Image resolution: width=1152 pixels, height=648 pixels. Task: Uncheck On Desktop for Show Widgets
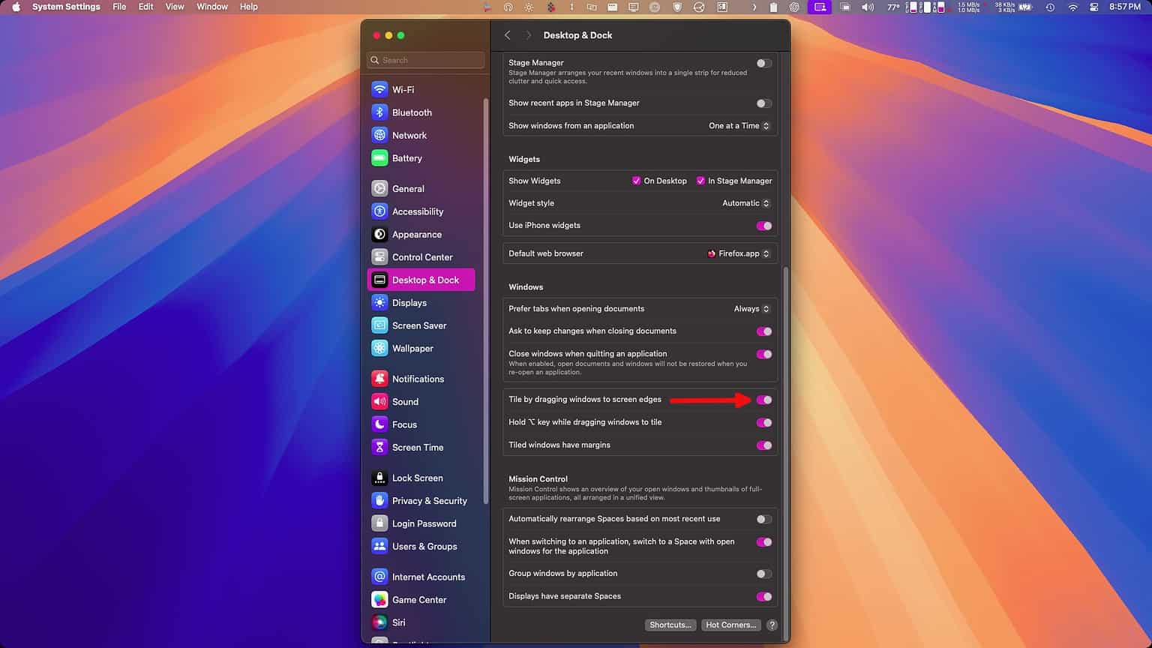tap(636, 180)
